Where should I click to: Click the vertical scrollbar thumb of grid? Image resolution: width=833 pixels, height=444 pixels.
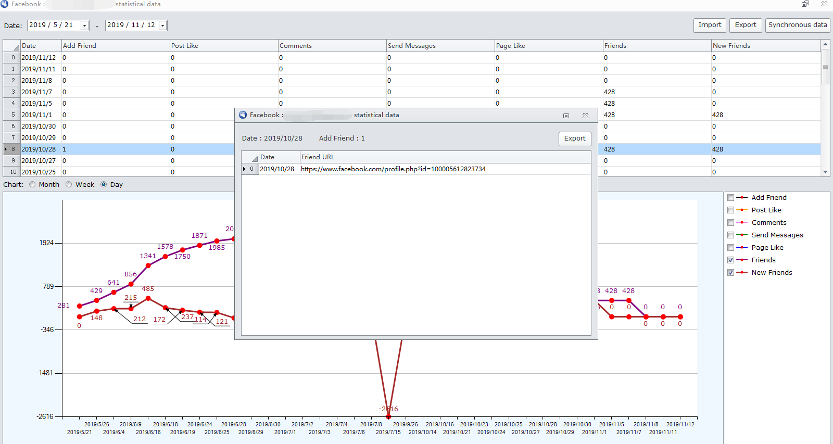point(825,67)
